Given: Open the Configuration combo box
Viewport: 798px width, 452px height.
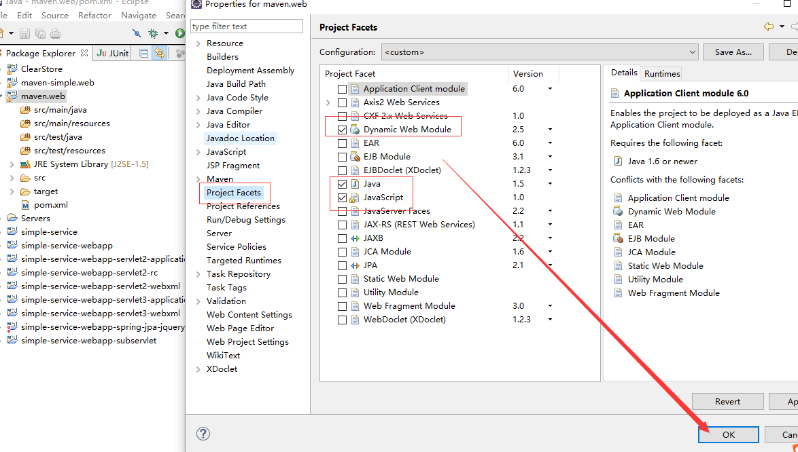Looking at the screenshot, I should (x=540, y=52).
